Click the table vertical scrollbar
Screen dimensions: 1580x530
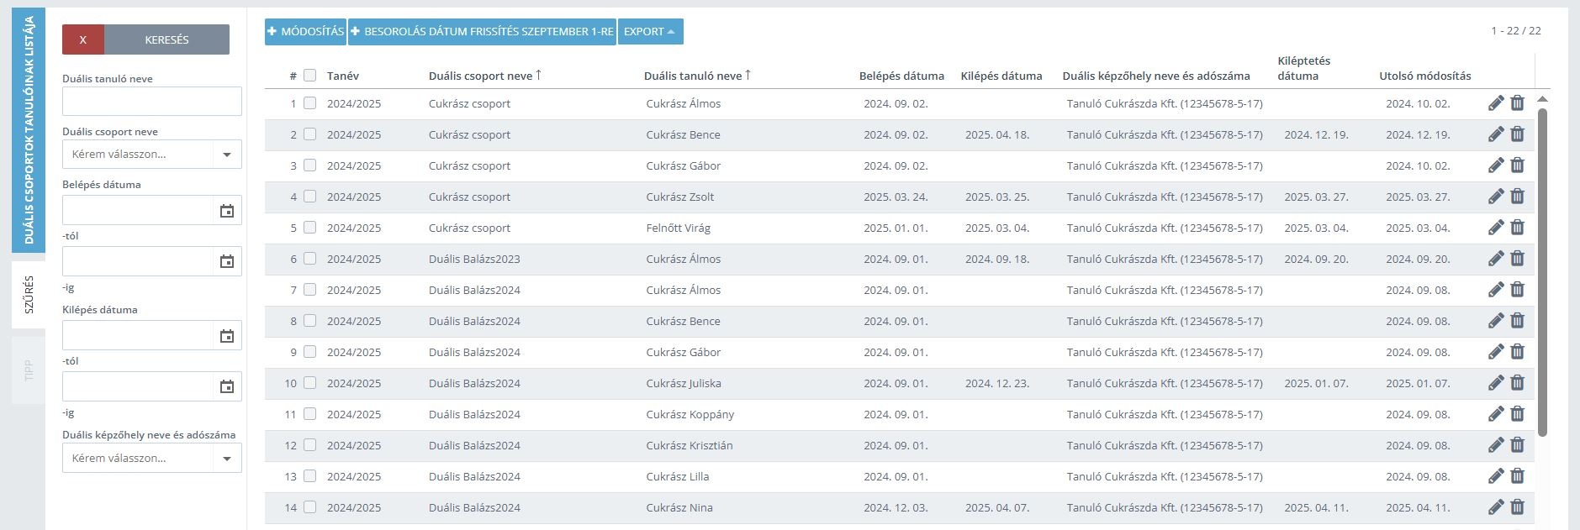pyautogui.click(x=1542, y=272)
